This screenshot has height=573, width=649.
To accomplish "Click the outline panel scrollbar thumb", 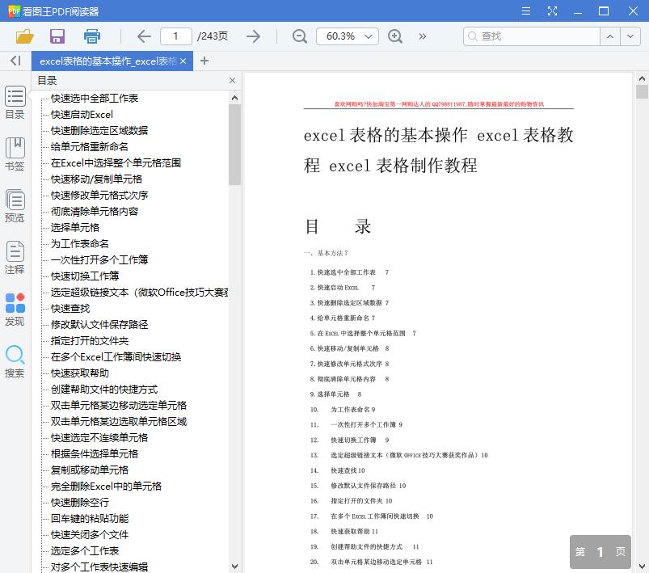I will (x=234, y=145).
